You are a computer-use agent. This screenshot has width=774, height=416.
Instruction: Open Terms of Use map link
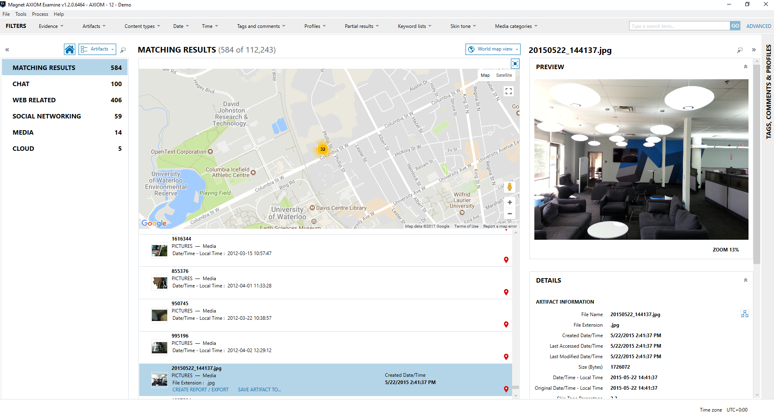(x=466, y=226)
